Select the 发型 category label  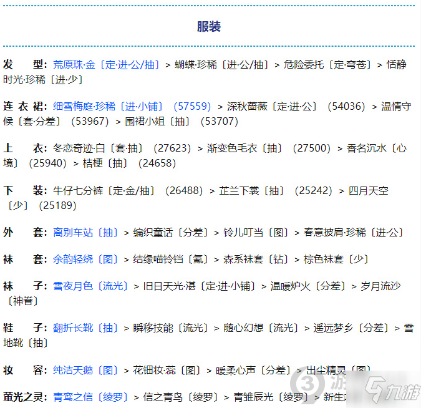point(25,64)
